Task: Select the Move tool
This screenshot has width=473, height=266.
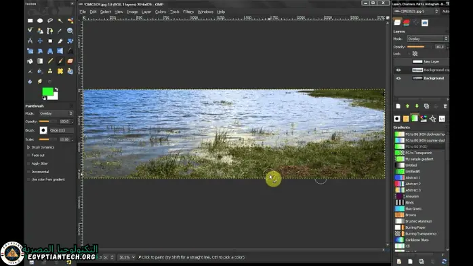Action: (40, 41)
